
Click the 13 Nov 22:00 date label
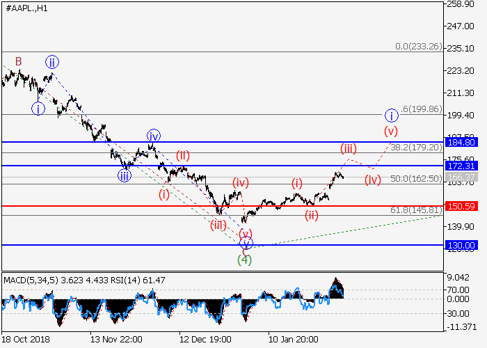pos(116,339)
